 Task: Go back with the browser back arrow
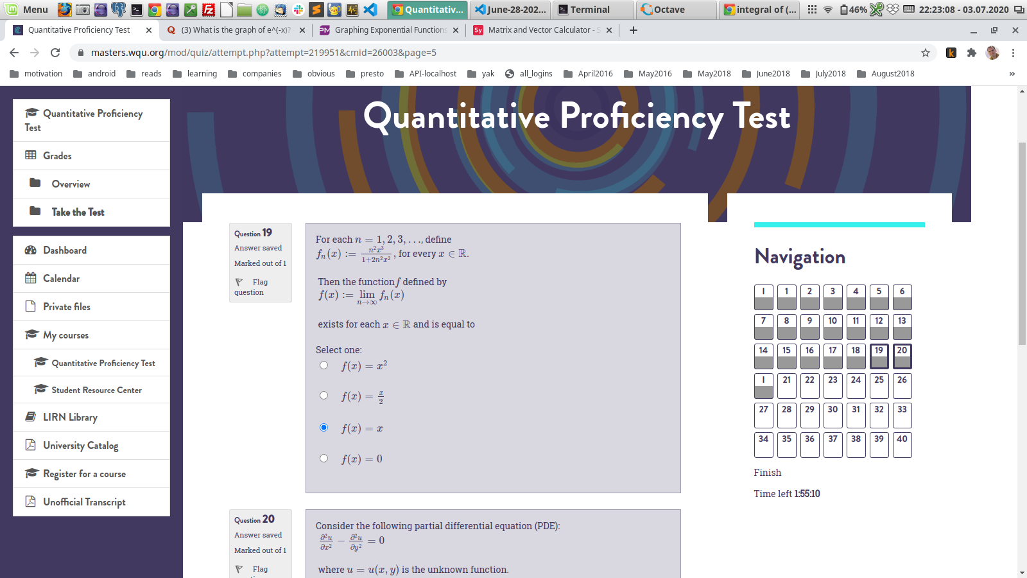point(14,53)
